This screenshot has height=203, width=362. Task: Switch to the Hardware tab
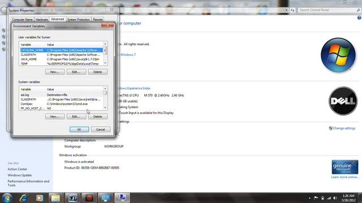pos(41,20)
